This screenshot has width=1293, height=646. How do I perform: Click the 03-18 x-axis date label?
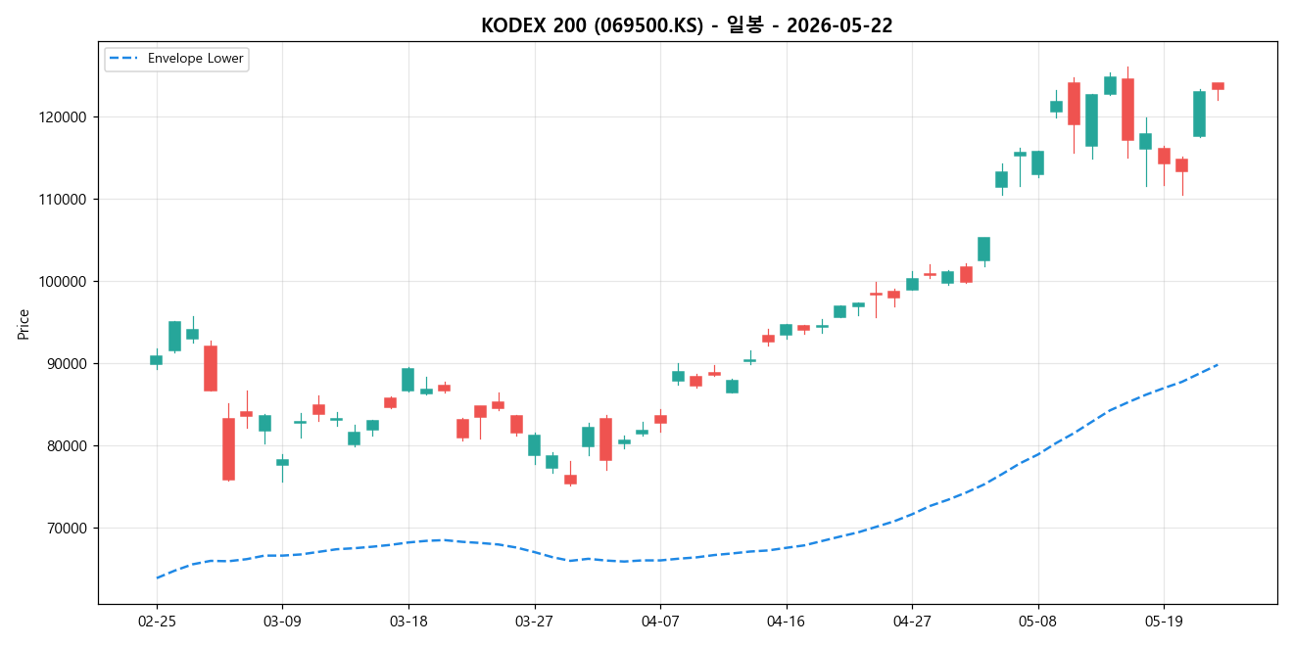point(408,622)
